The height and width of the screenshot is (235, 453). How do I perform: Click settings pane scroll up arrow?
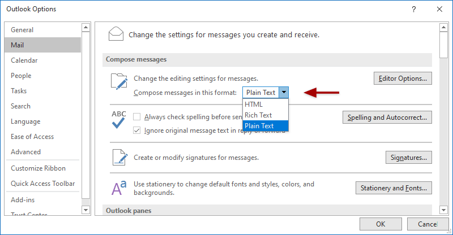(443, 27)
